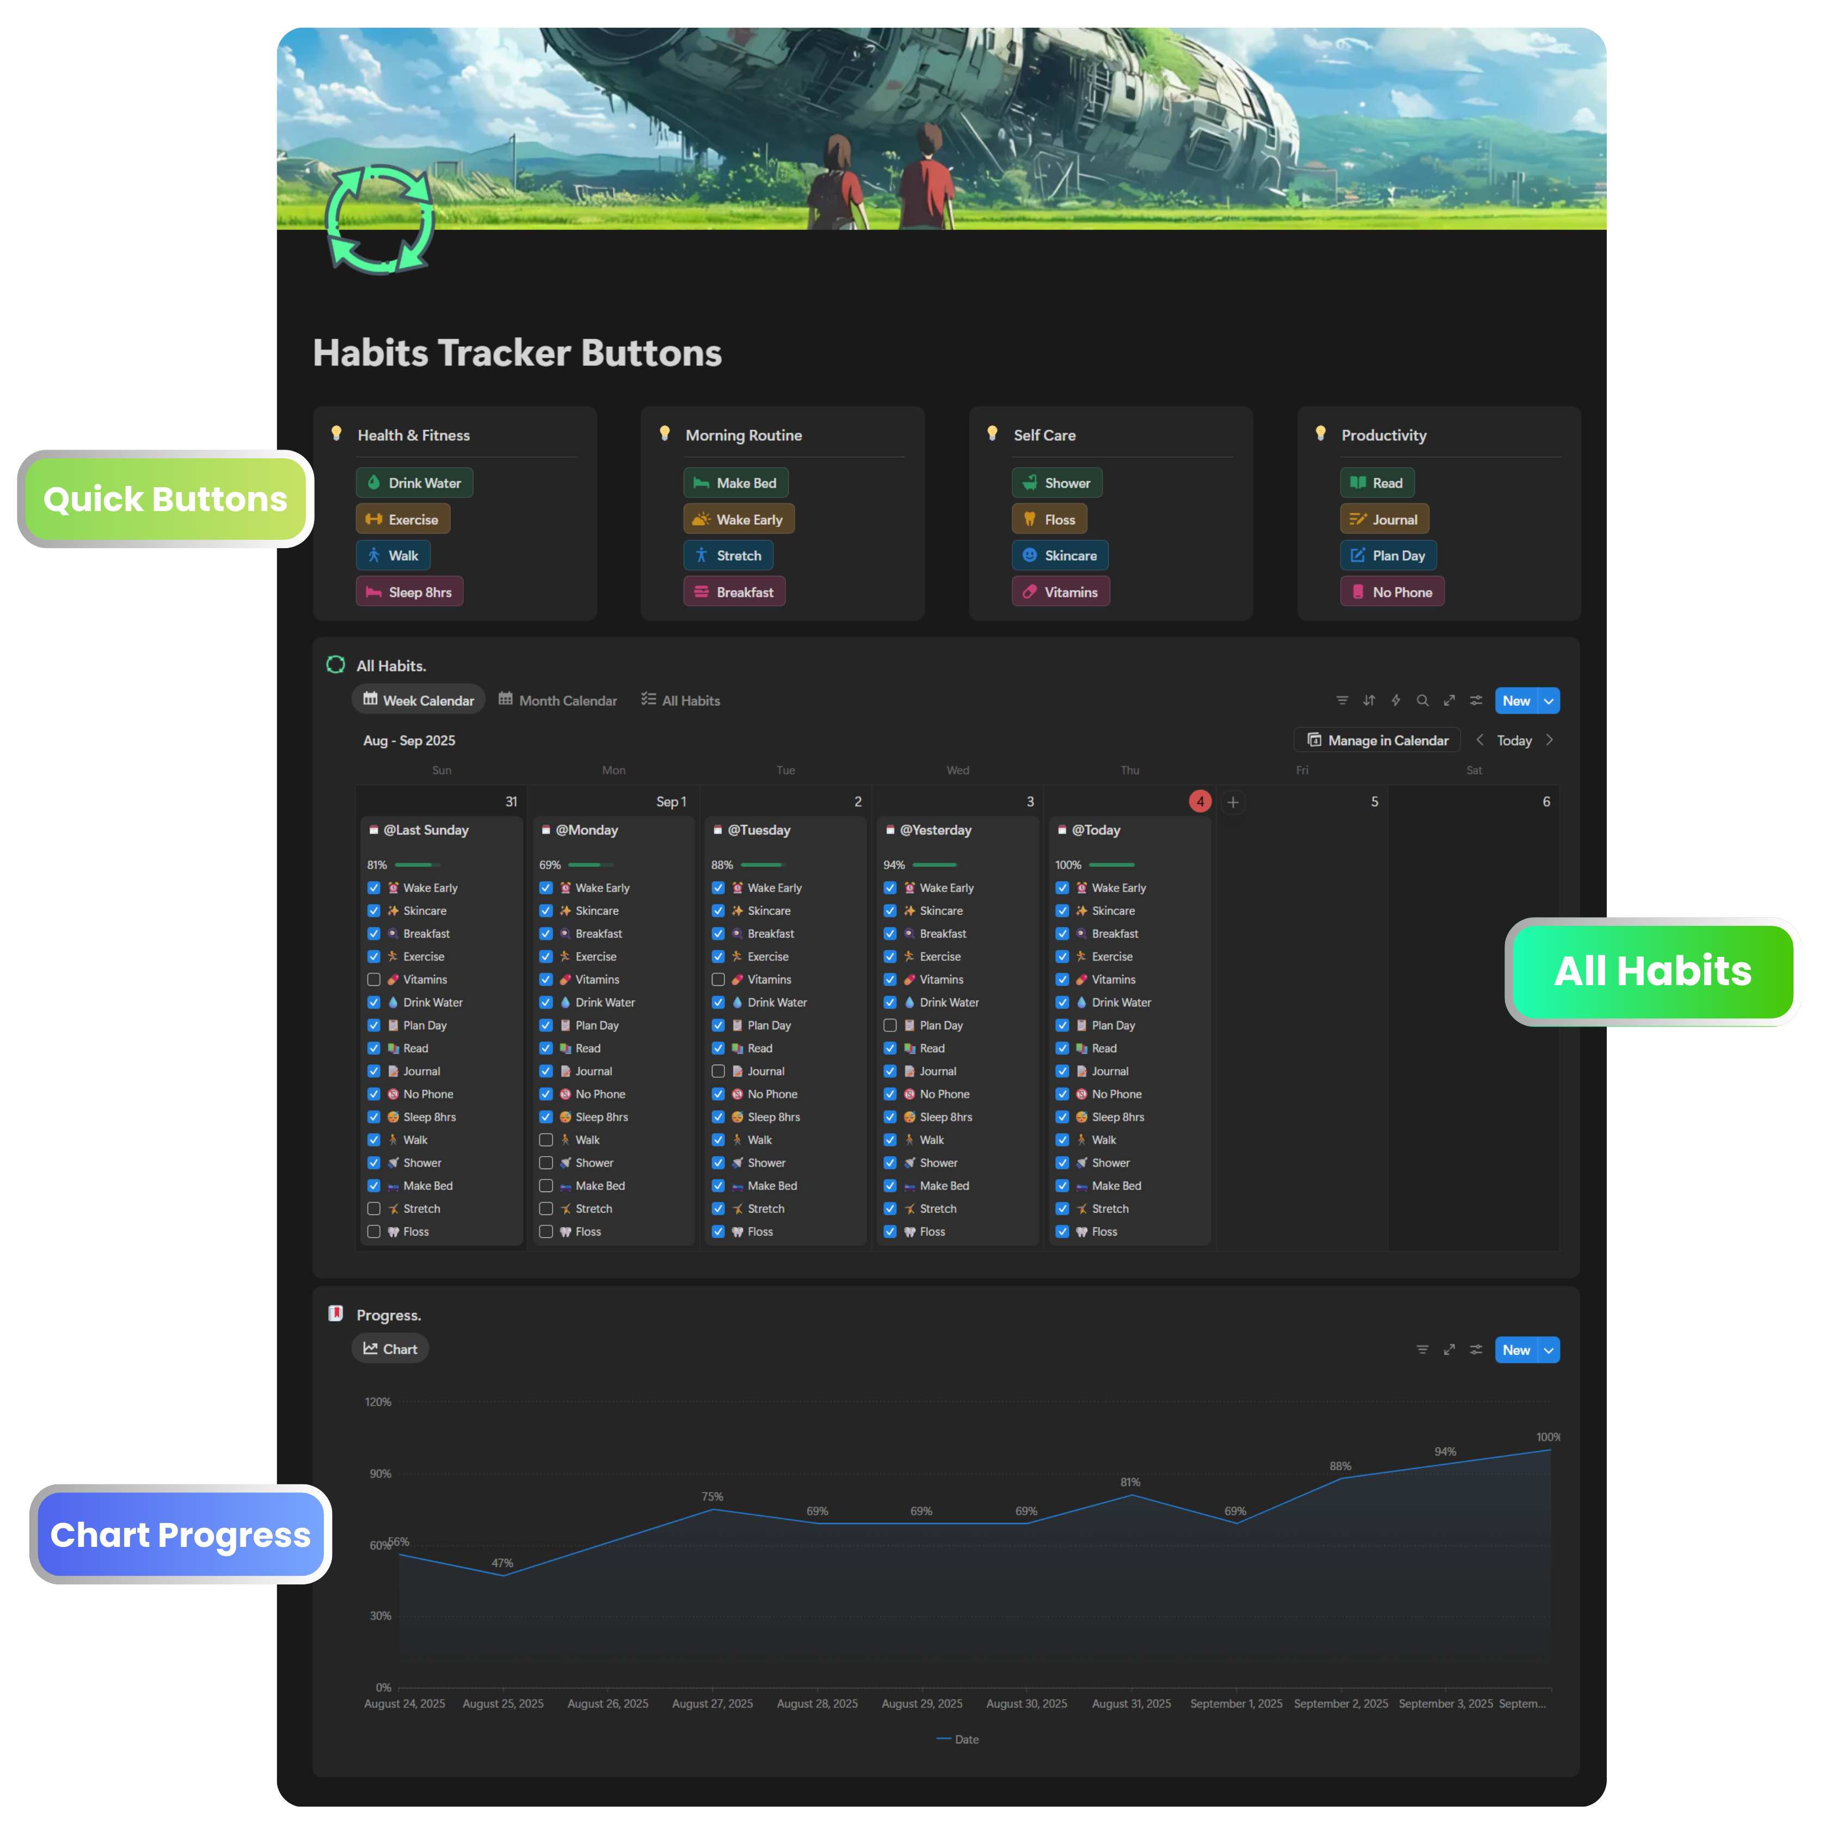
Task: Switch to the All Habits list tab
Action: 681,701
